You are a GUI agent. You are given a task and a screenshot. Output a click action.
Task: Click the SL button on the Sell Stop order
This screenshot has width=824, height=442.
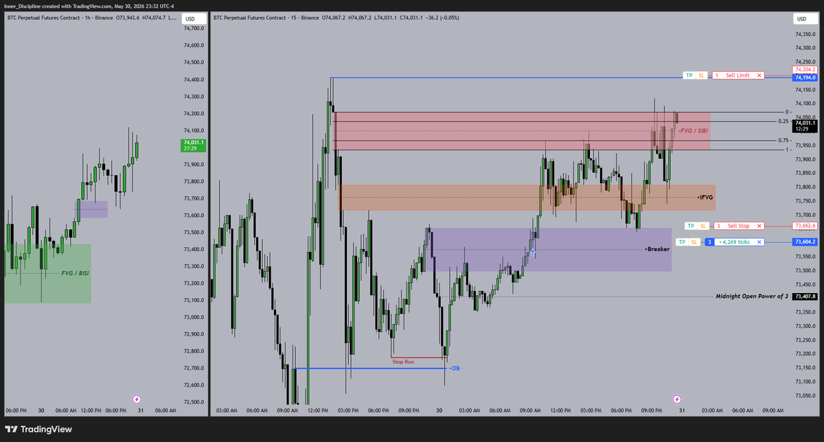(703, 226)
